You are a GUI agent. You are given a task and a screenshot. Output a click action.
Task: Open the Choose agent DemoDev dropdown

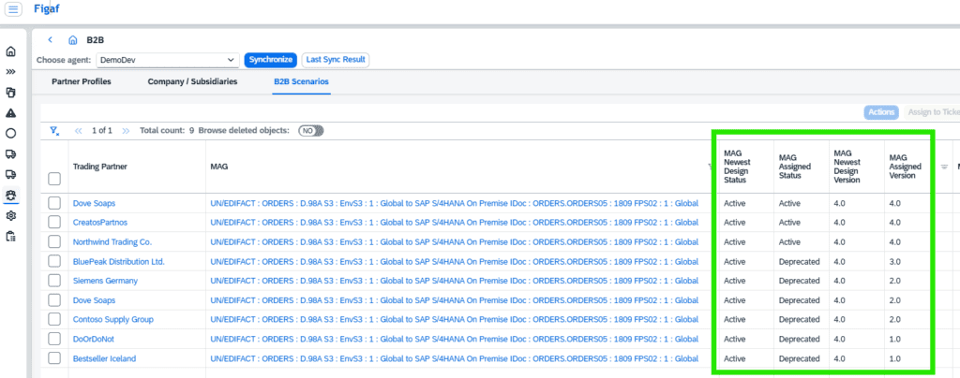pyautogui.click(x=168, y=60)
